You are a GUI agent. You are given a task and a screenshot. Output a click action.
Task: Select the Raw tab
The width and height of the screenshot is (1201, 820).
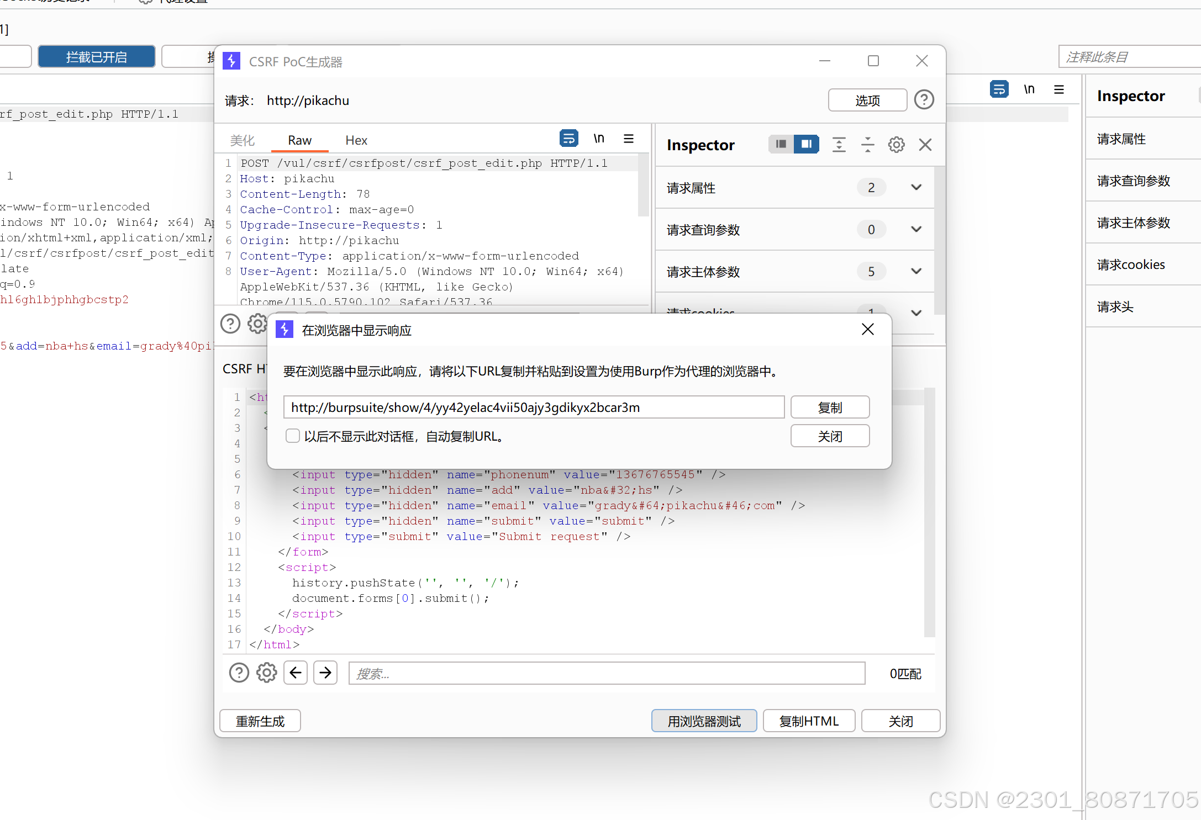click(299, 140)
